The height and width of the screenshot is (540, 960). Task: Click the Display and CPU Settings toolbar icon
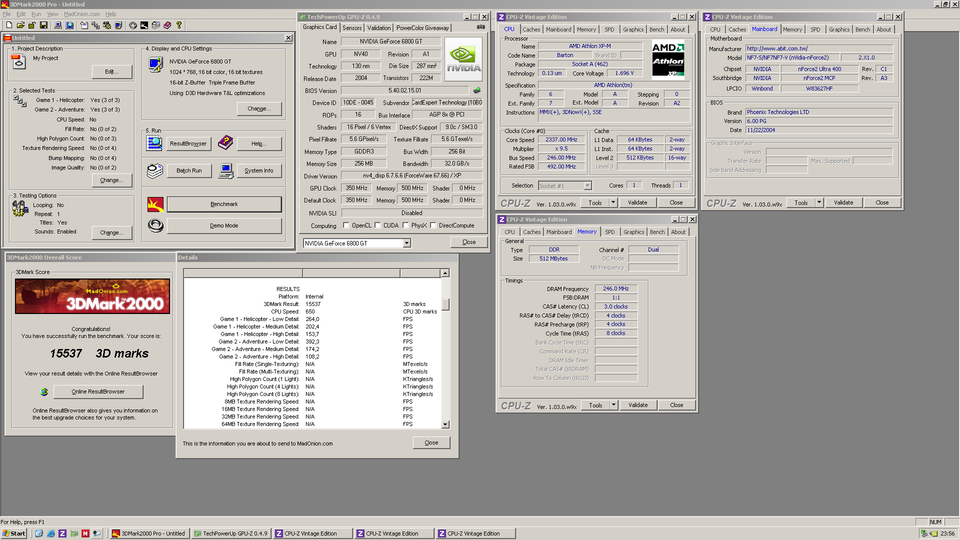point(118,25)
